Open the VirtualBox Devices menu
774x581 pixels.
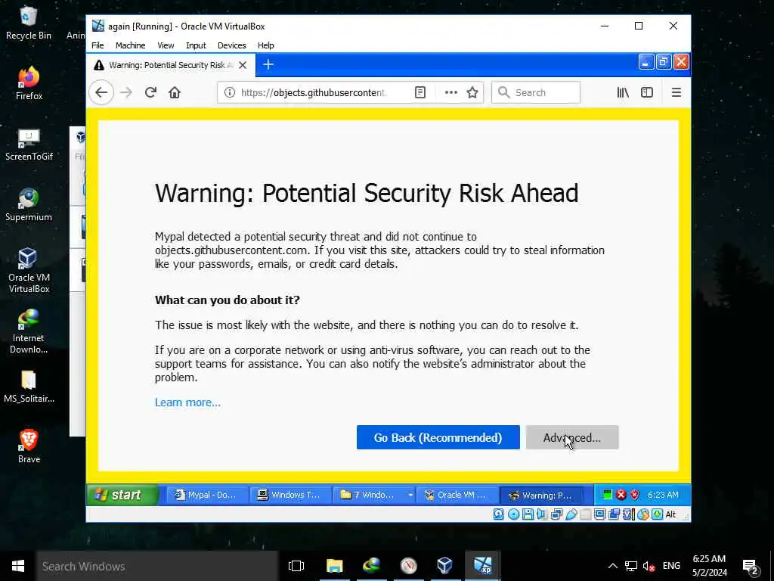(231, 45)
